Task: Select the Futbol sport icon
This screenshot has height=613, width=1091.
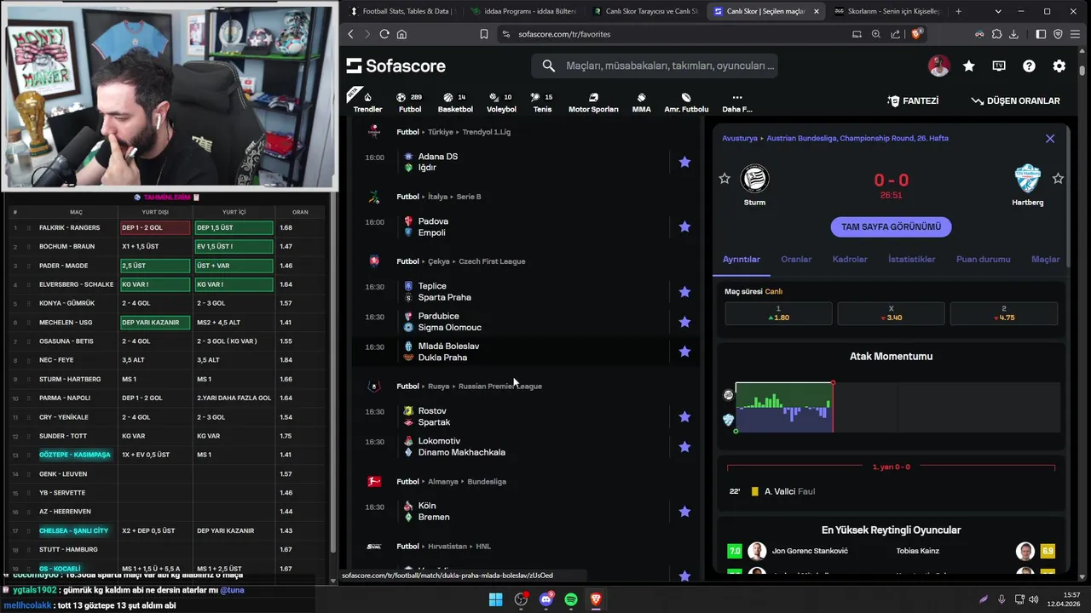Action: (x=409, y=102)
